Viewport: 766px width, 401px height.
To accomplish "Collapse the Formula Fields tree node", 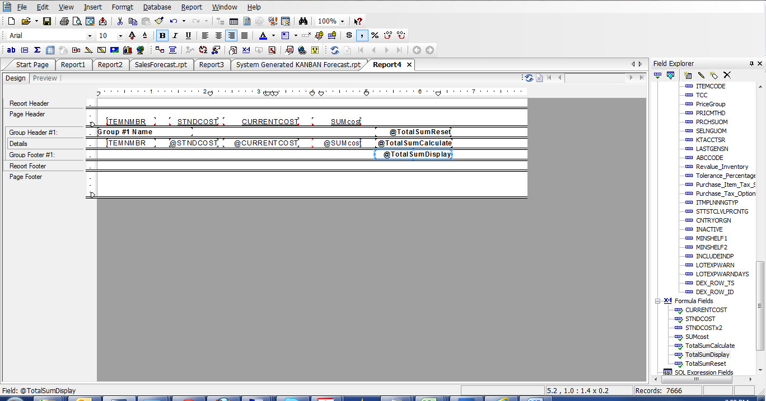I will point(658,300).
